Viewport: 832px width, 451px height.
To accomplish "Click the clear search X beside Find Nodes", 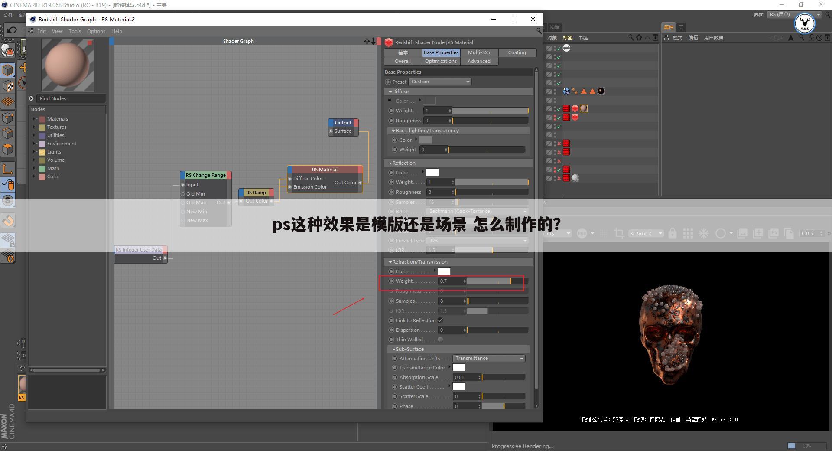I will pos(31,98).
